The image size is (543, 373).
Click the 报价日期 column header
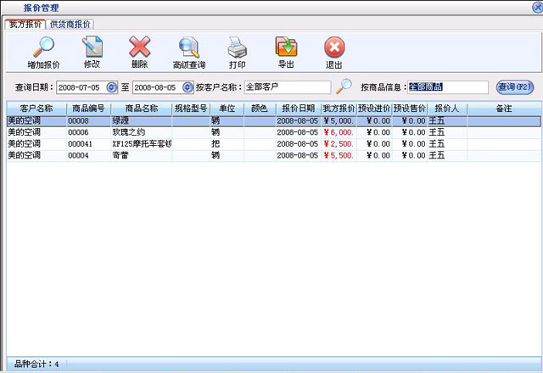pos(298,109)
